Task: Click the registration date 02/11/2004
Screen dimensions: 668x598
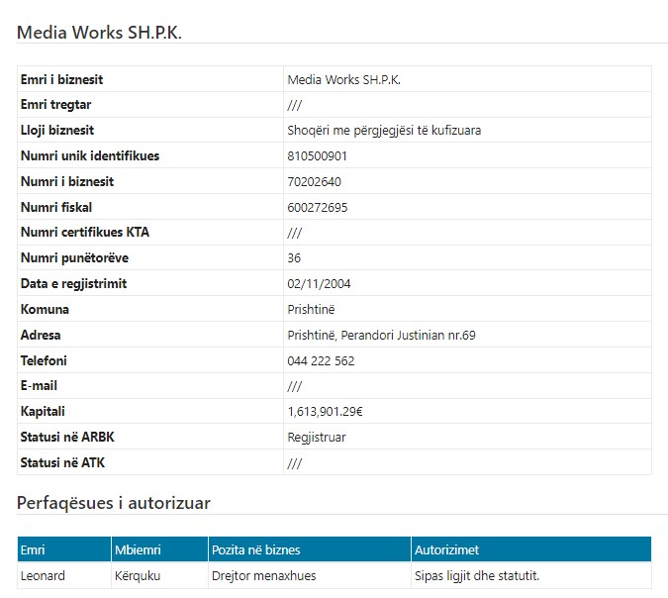Action: tap(319, 284)
